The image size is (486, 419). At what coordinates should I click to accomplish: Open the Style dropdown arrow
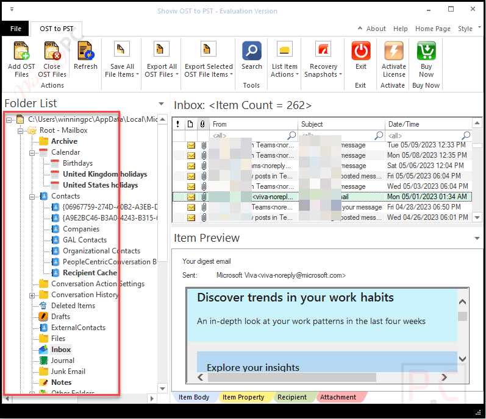tap(479, 27)
